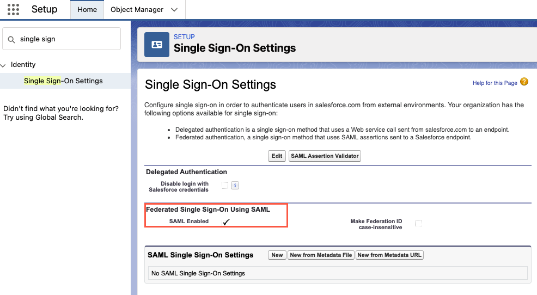Click the 'Delegated Authentication' section heading
Image resolution: width=537 pixels, height=295 pixels.
point(186,172)
